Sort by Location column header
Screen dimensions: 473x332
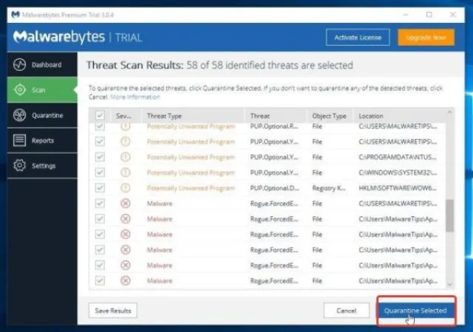coord(400,116)
